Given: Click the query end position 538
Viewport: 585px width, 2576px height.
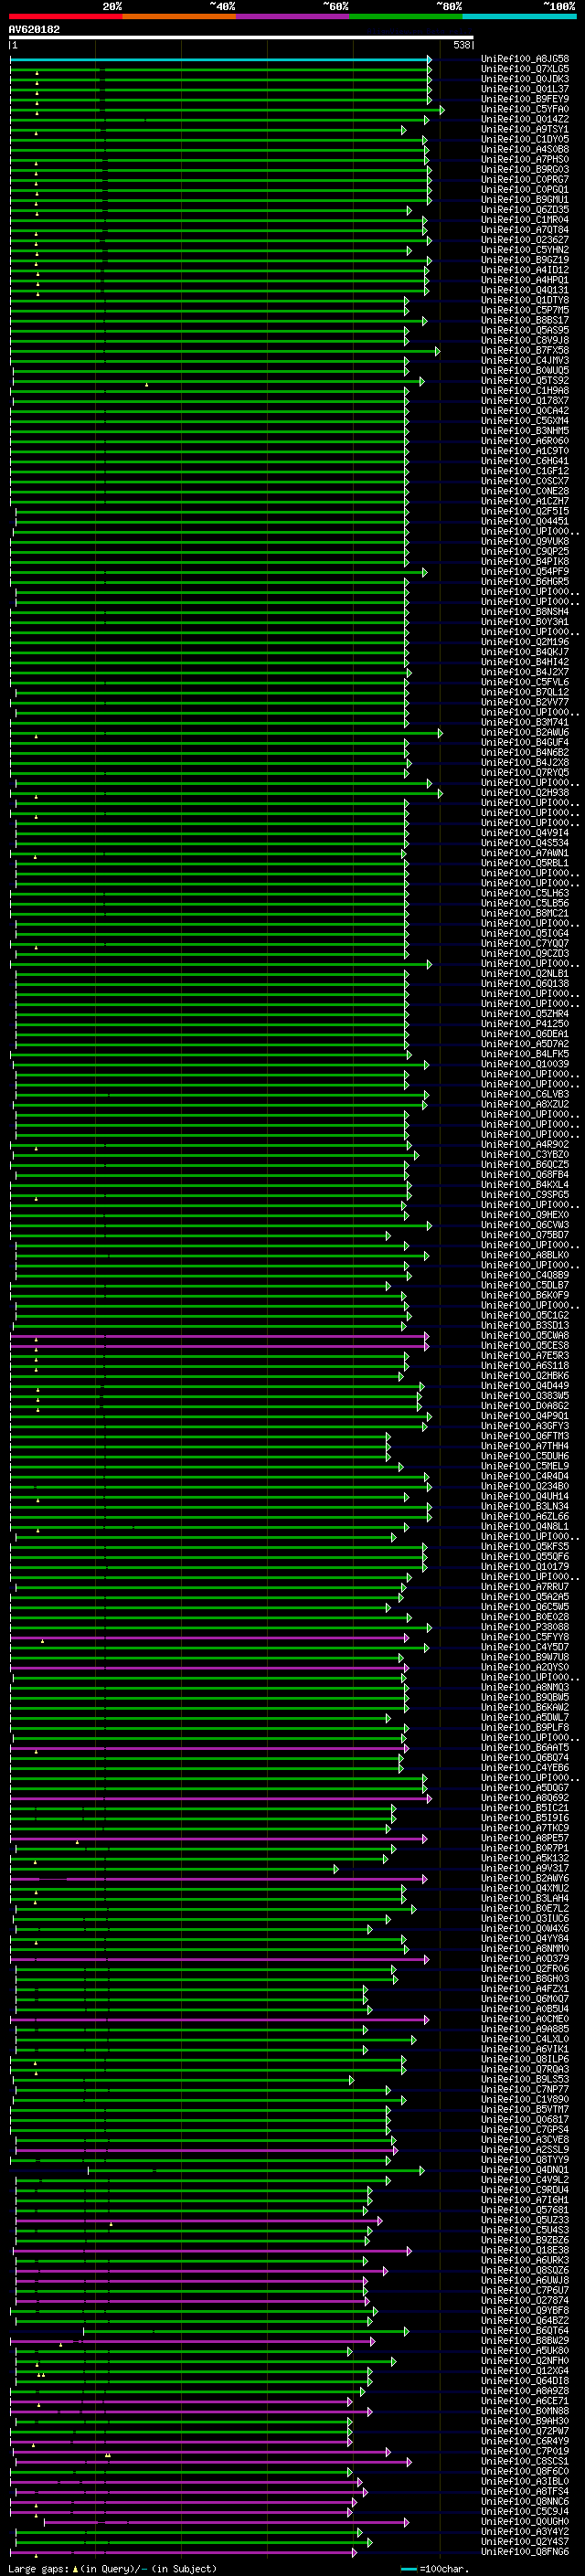Looking at the screenshot, I should (462, 45).
